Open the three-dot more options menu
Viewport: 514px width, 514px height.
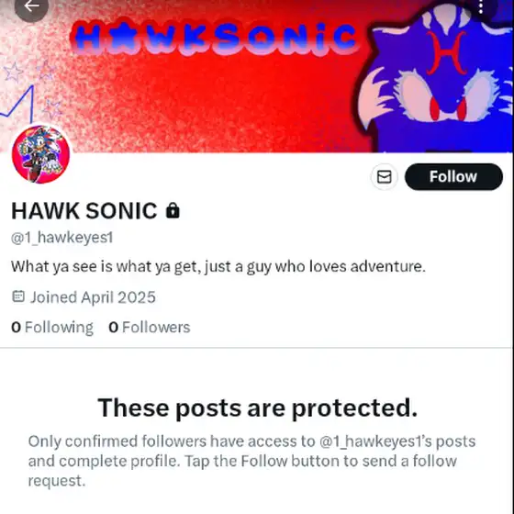[481, 6]
